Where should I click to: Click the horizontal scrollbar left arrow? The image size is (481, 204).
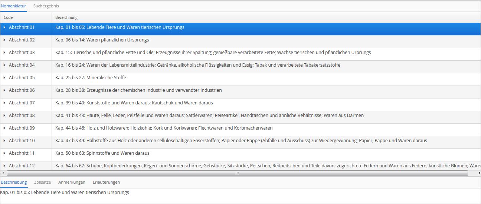(3, 173)
